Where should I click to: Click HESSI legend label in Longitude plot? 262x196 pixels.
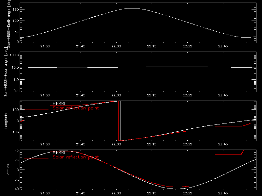point(59,104)
